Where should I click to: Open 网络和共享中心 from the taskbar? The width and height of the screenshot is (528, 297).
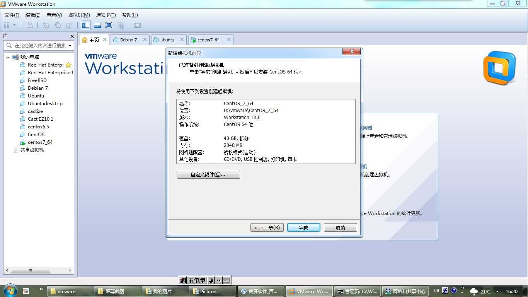(x=405, y=291)
